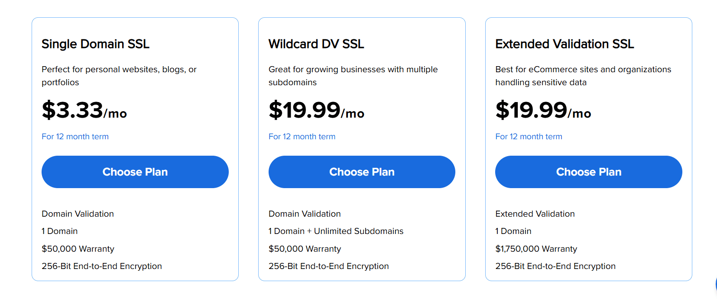
Task: Click the $3.33/mo price text
Action: coord(84,112)
